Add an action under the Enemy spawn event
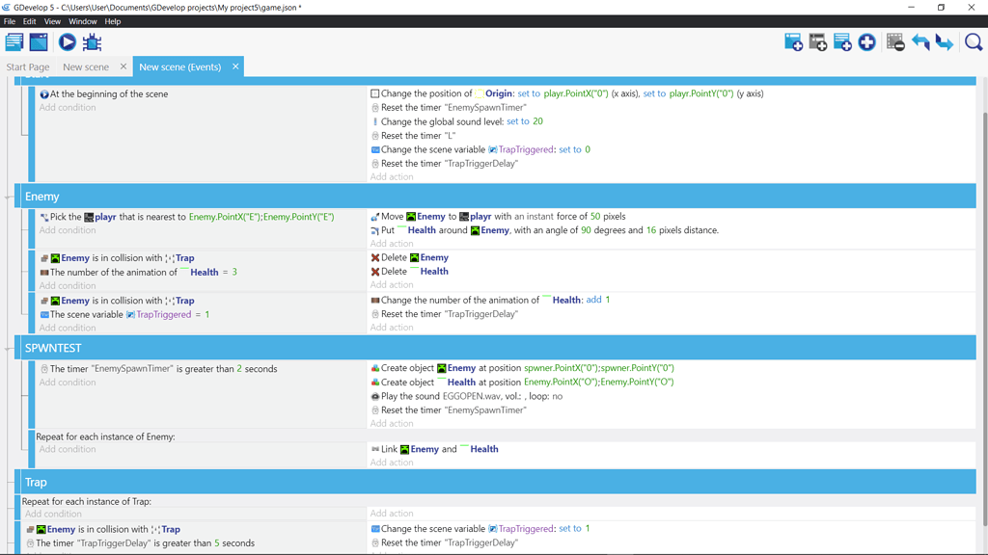 pos(392,423)
